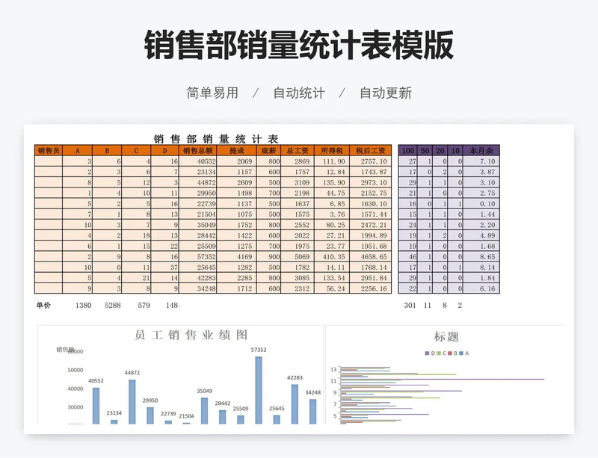The image size is (598, 458).
Task: Click the total wage cell 2869
Action: (x=298, y=161)
